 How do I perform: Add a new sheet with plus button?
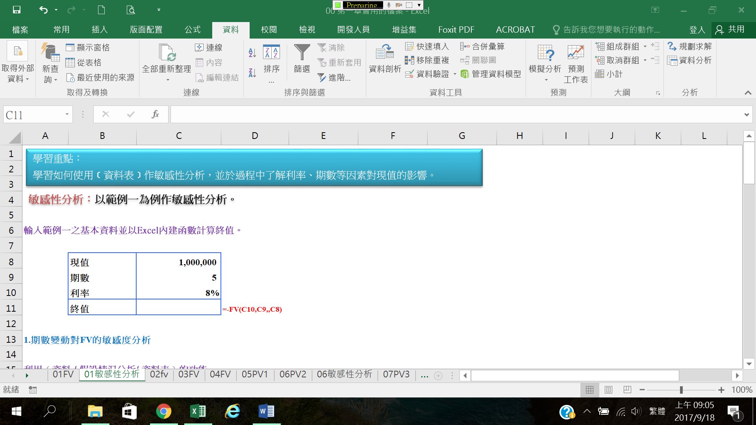438,376
